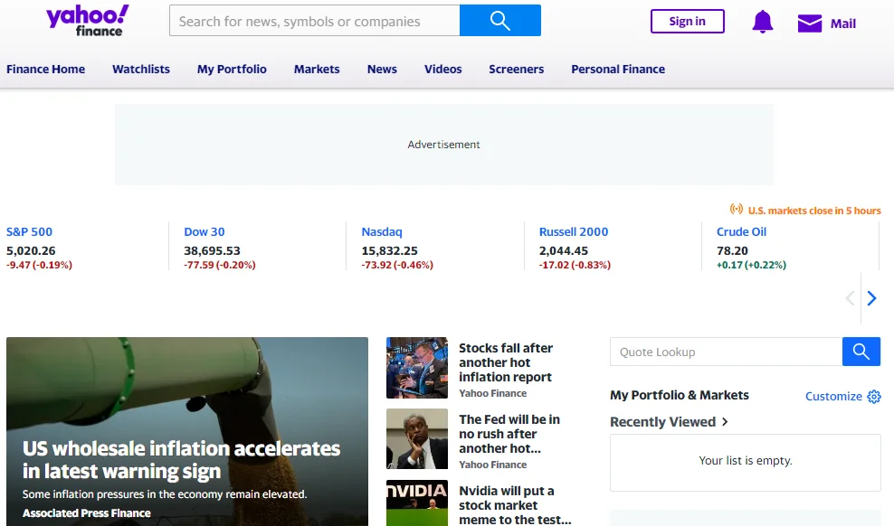The height and width of the screenshot is (526, 894).
Task: Click Dow 30 value 38,695.53
Action: 212,250
